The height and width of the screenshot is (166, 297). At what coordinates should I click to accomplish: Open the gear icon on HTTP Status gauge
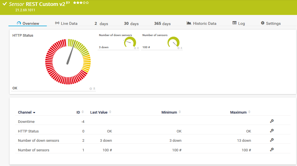click(91, 88)
